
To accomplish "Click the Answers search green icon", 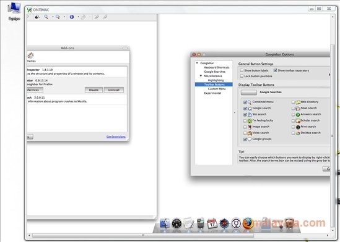I will coord(298,115).
